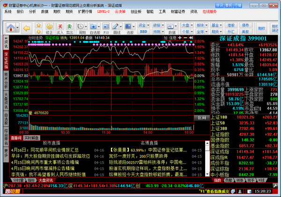This screenshot has width=281, height=197.
Task: Click the 修正 refresh icon
Action: pos(49,27)
